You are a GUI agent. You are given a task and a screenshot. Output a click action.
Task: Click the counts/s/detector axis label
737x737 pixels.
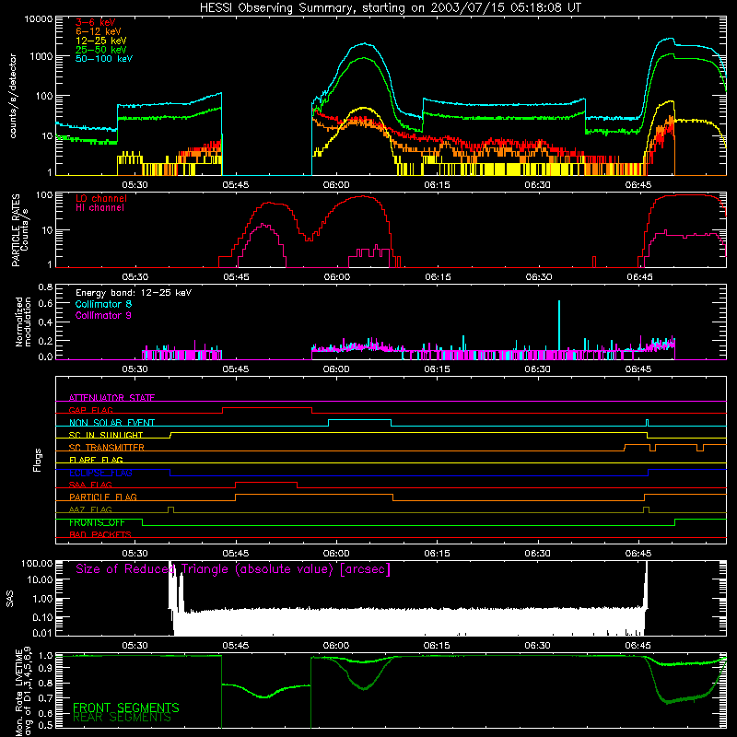coord(13,96)
